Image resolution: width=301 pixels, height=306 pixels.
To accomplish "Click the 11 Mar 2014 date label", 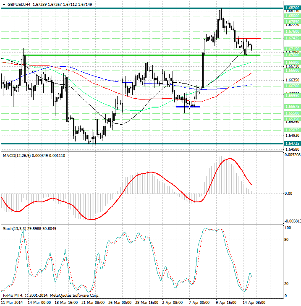I will click(x=11, y=302).
